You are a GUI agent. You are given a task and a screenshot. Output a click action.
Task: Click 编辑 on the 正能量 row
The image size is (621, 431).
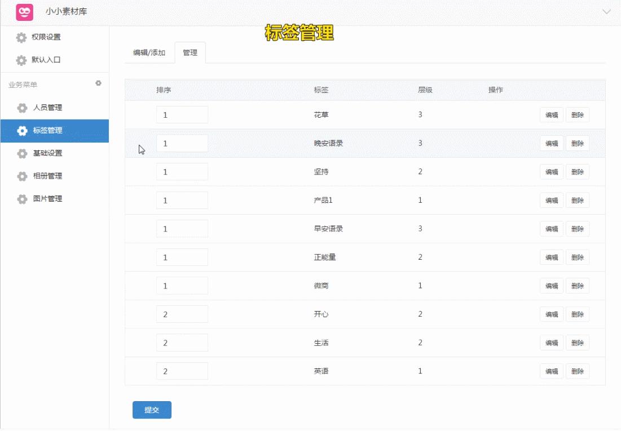(551, 257)
